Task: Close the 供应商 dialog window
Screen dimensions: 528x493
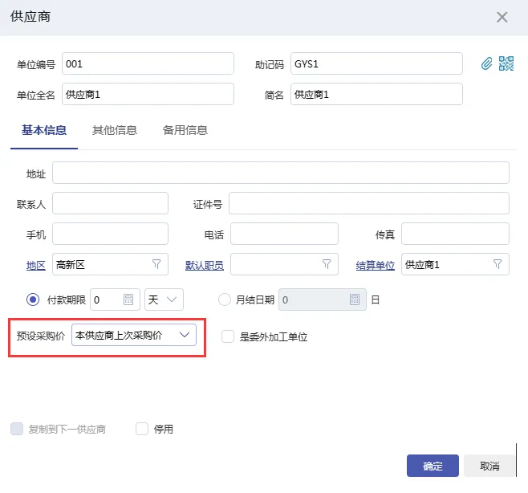Action: coord(502,17)
